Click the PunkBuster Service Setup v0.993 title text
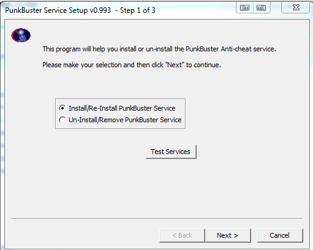Image resolution: width=313 pixels, height=250 pixels. coord(58,10)
